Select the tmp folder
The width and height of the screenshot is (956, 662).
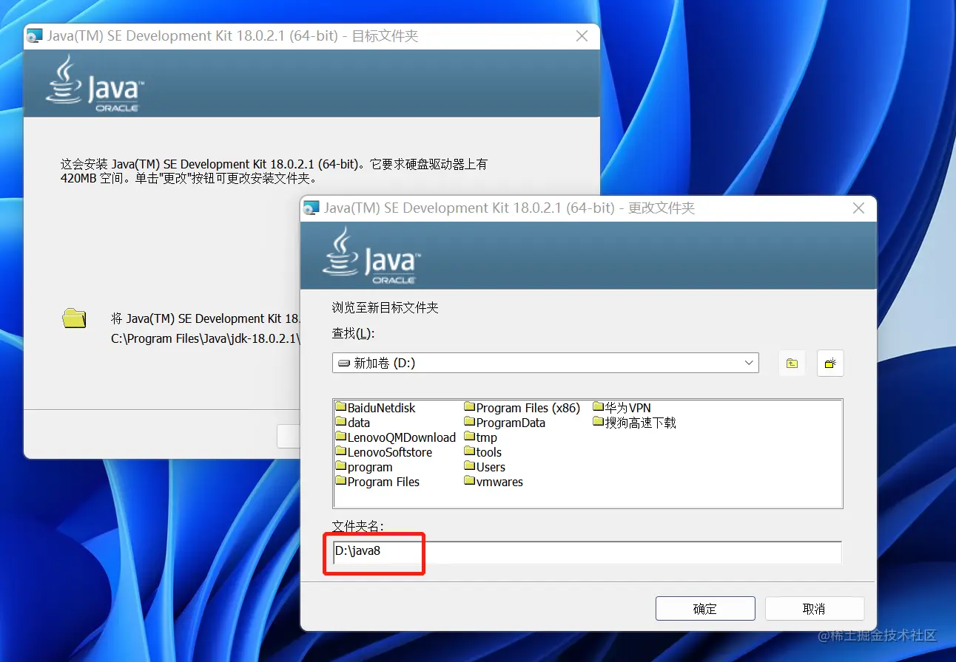[x=481, y=437]
